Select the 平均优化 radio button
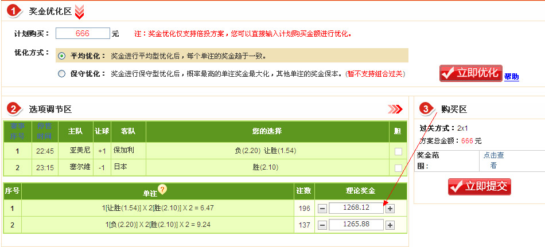 [62, 56]
